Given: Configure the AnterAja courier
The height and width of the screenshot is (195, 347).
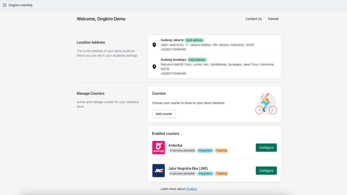Looking at the screenshot, I should [266, 148].
